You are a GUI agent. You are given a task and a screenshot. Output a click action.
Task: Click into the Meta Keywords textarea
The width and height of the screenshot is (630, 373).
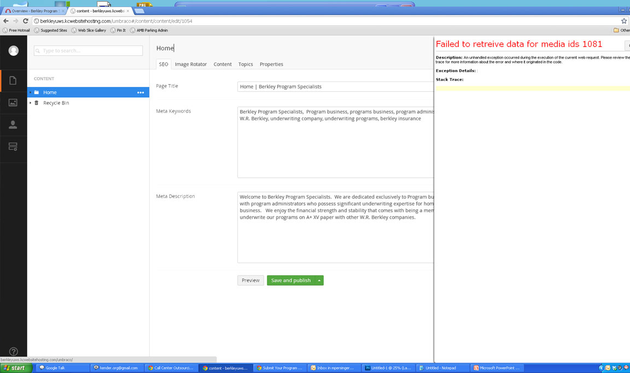[x=335, y=142]
